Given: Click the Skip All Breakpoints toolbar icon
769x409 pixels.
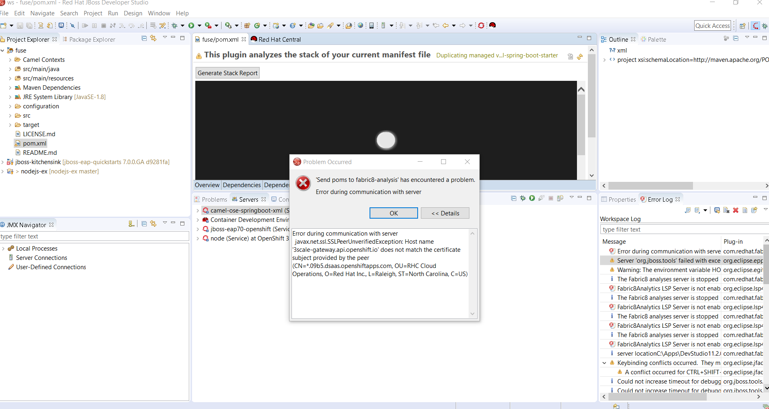Looking at the screenshot, I should coord(72,25).
